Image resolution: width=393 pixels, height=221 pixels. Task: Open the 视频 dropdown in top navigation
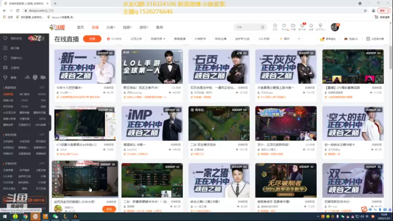[x=127, y=28]
